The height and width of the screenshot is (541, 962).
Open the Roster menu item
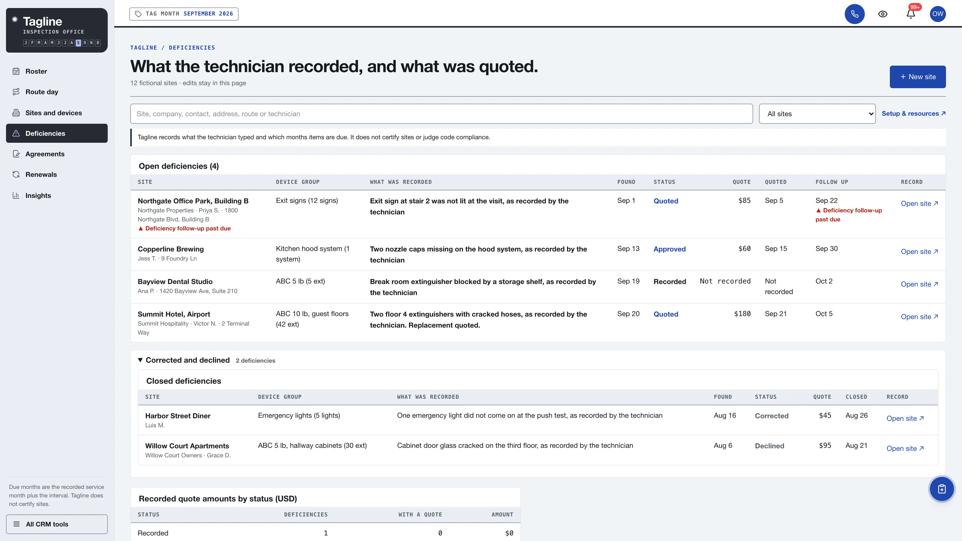57,71
